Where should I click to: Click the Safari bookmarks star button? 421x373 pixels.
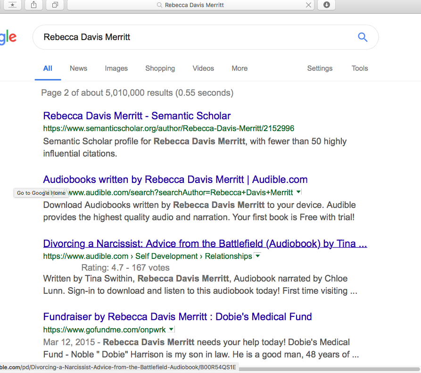(12, 5)
